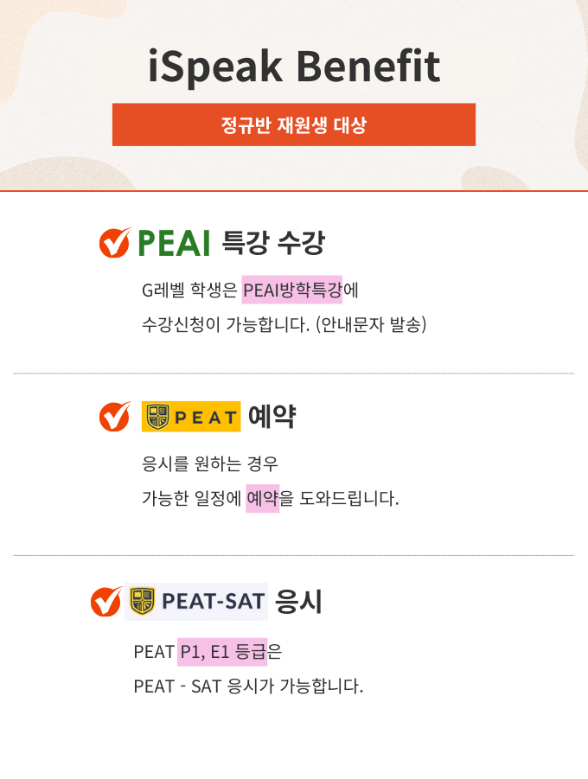Click the checkmark icon beside PEAT-SAT 응시
This screenshot has width=588, height=779.
tap(106, 601)
